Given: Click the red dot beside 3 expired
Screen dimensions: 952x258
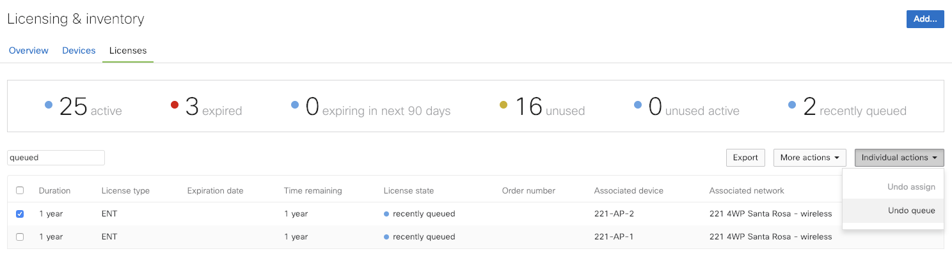Looking at the screenshot, I should (175, 105).
